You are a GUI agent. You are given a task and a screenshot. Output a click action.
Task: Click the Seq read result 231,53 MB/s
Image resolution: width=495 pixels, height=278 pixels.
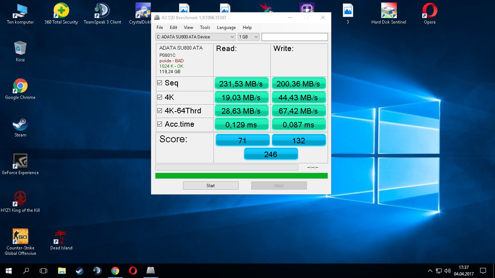coord(242,84)
